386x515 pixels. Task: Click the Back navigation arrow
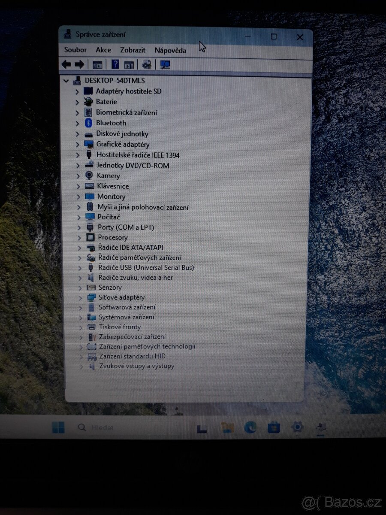66,64
